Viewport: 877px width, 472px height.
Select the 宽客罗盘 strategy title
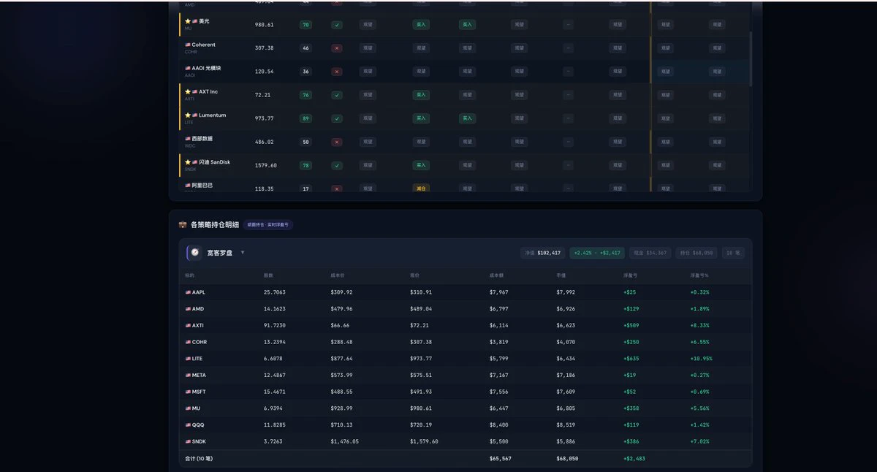(x=219, y=253)
